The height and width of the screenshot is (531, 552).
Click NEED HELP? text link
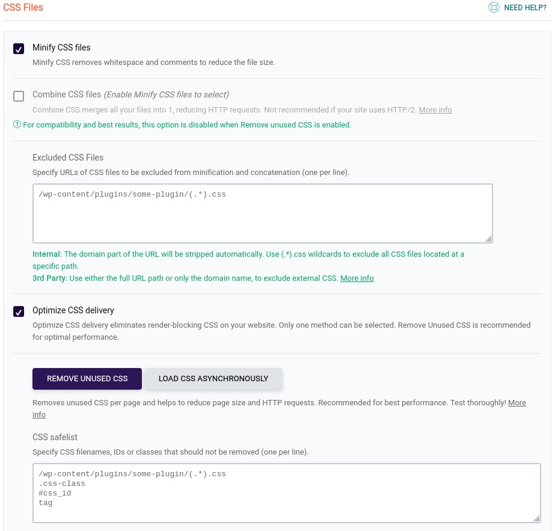[525, 8]
